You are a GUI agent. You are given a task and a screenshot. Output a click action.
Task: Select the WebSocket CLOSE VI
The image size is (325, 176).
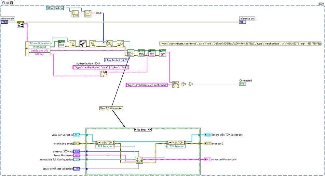pyautogui.click(x=62, y=44)
